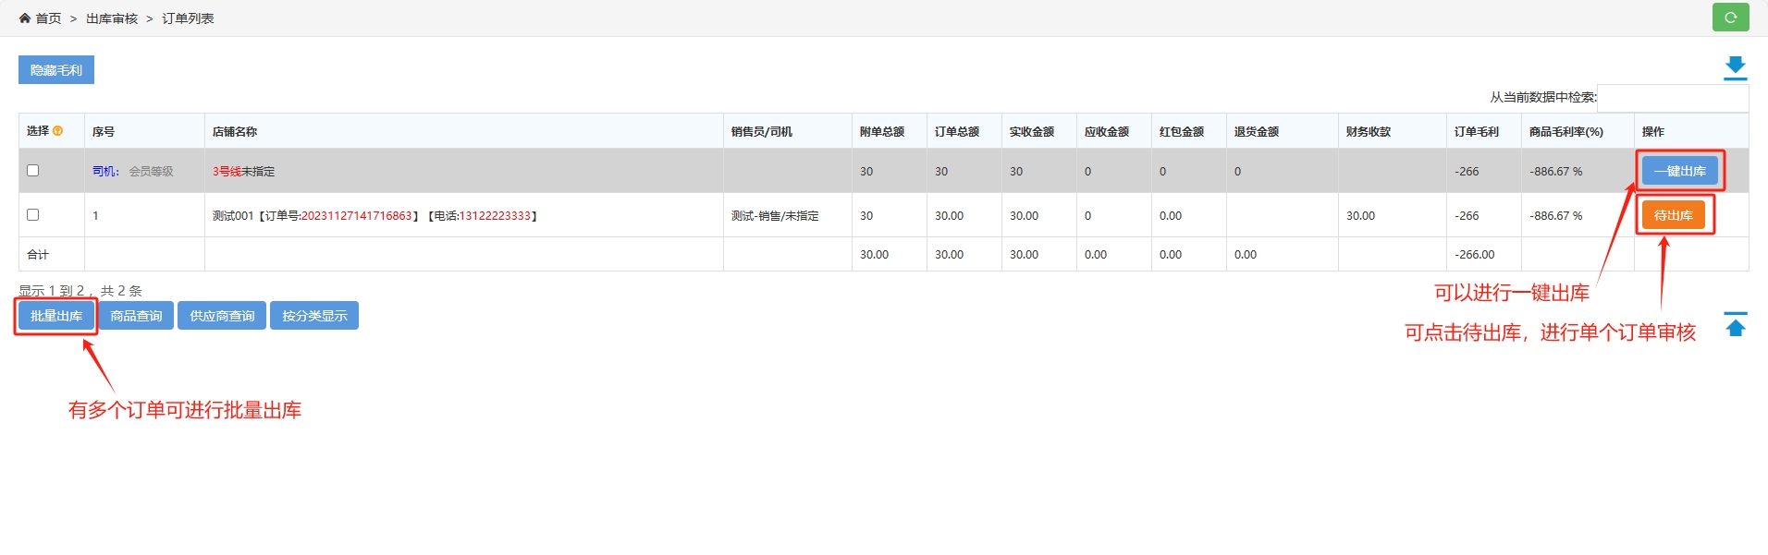Open 首页 breadcrumb link

tap(48, 18)
